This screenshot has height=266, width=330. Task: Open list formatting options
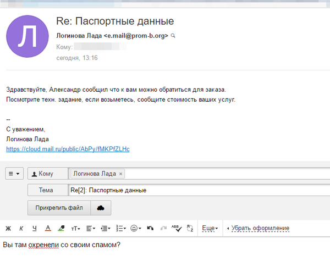point(120,228)
